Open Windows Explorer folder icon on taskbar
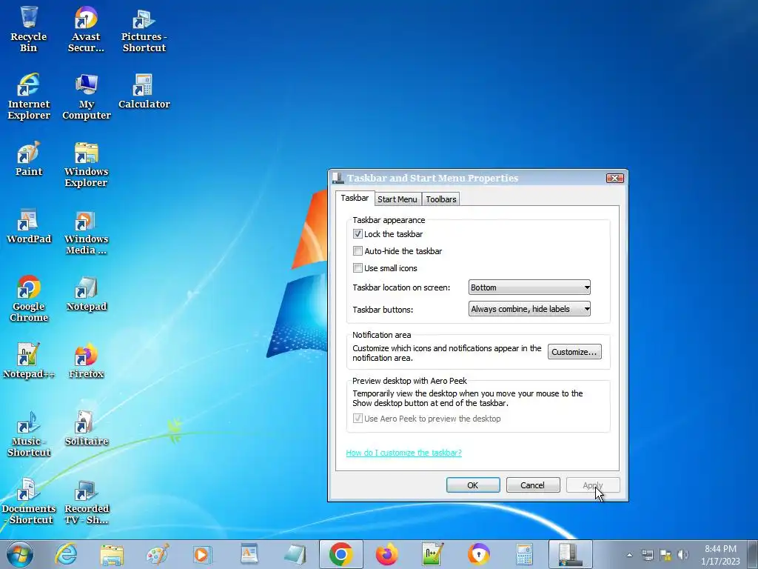758x569 pixels. coord(112,554)
